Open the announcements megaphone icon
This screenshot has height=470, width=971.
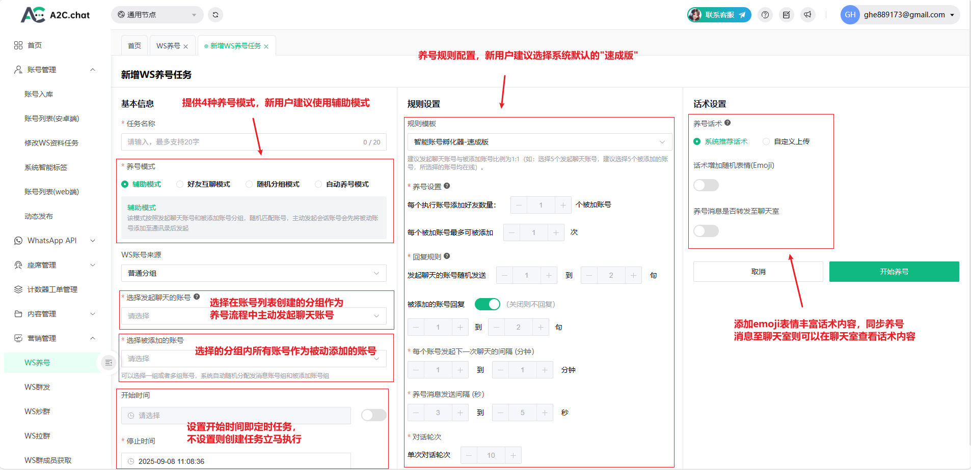[x=808, y=15]
